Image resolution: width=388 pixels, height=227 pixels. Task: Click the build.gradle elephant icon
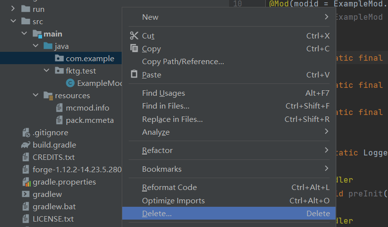(26, 145)
